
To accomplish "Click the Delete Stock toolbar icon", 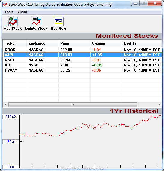I will (37, 21).
